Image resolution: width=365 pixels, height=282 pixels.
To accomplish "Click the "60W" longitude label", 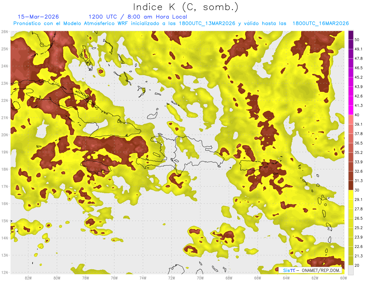I will 344,278.
